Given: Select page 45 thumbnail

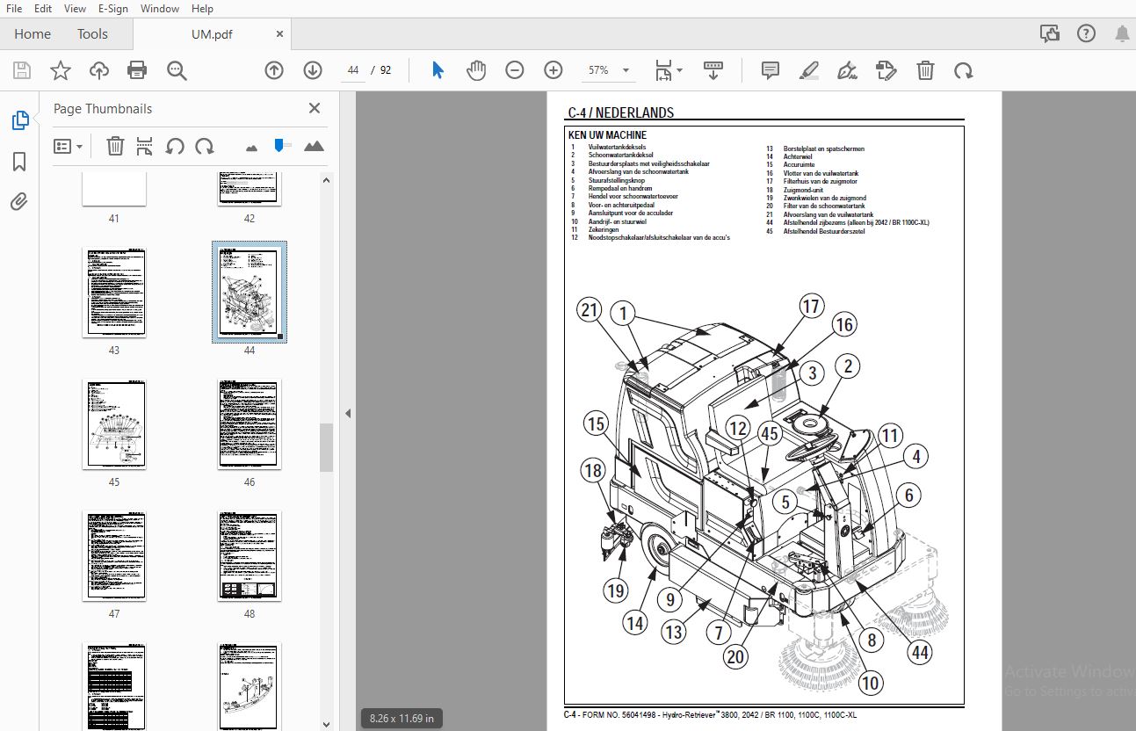Looking at the screenshot, I should coord(114,423).
